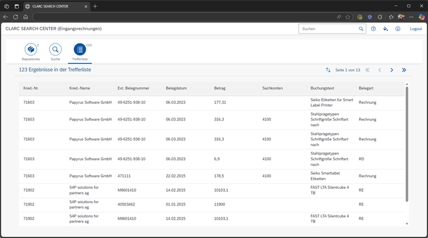Open the favorites list icon

point(391,17)
